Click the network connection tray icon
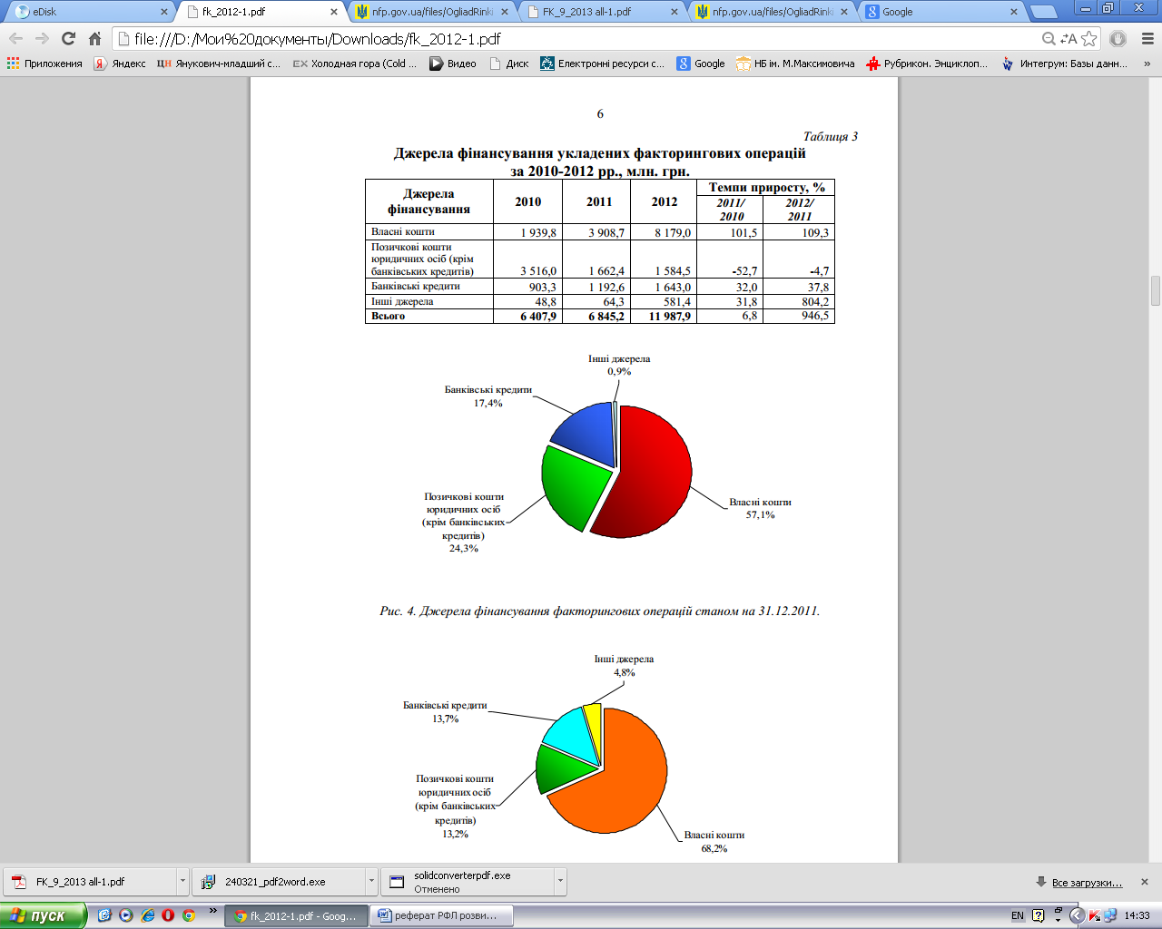 (1109, 915)
